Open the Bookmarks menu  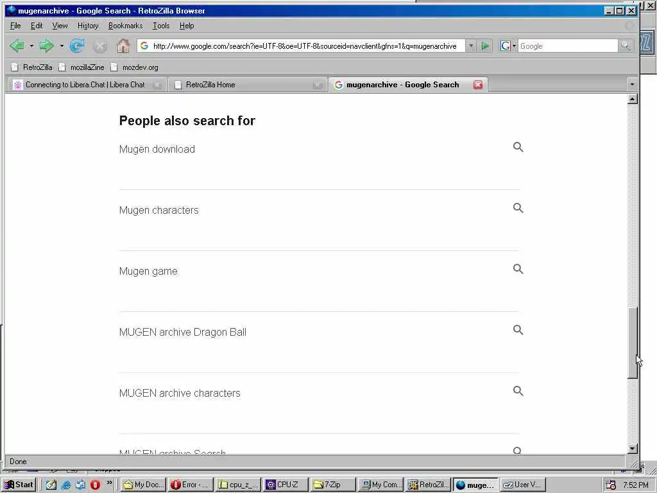coord(125,26)
